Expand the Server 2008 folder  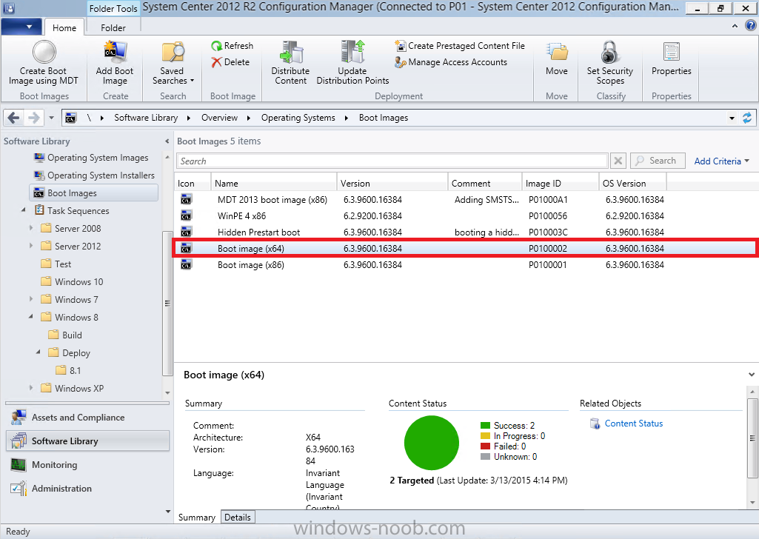click(x=31, y=228)
